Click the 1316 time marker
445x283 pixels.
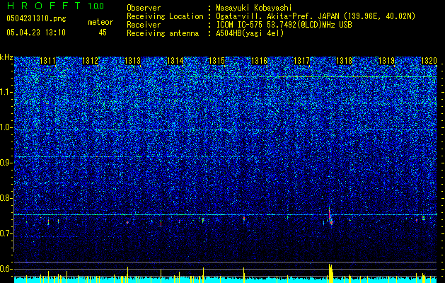pos(260,61)
